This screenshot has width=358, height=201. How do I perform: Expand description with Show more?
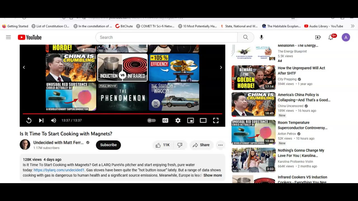(213, 175)
